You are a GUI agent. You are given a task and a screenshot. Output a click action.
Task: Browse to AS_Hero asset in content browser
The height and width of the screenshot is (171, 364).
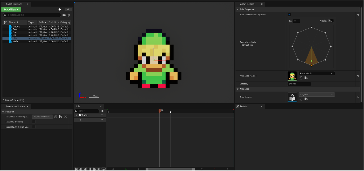306,99
